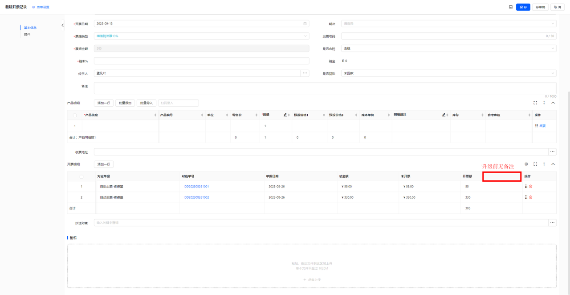
Task: Click the 扫码录入 input field
Action: tap(178, 103)
